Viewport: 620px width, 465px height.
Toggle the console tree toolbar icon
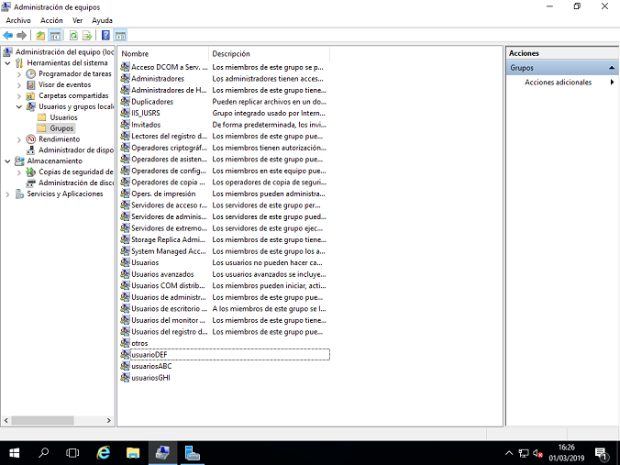coord(55,36)
